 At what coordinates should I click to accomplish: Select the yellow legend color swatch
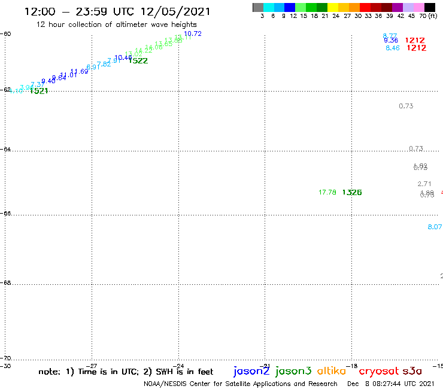click(x=333, y=7)
